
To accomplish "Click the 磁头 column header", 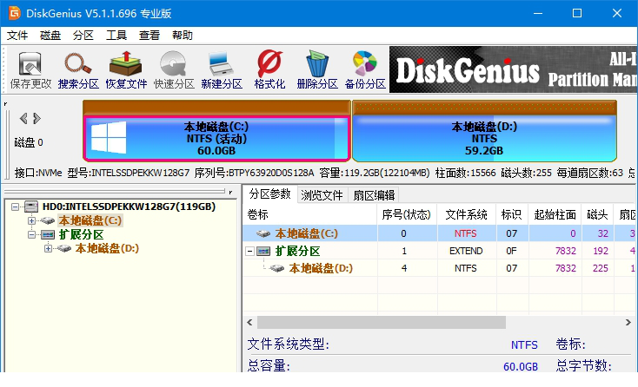I will (597, 214).
